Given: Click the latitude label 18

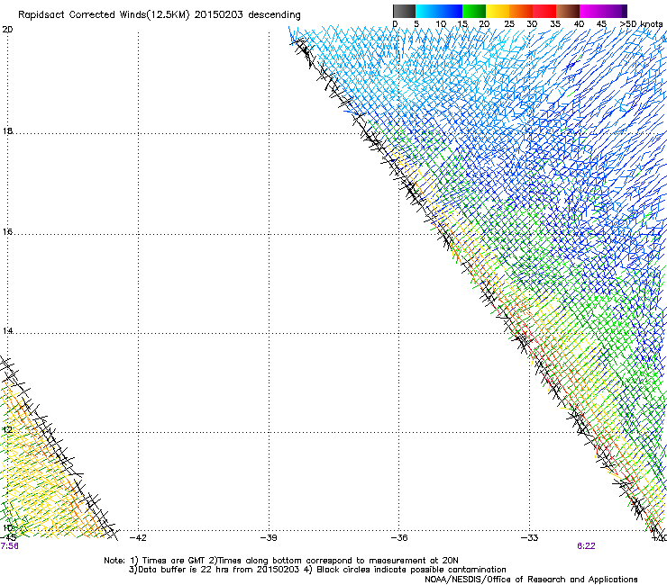Looking at the screenshot, I should (x=7, y=130).
